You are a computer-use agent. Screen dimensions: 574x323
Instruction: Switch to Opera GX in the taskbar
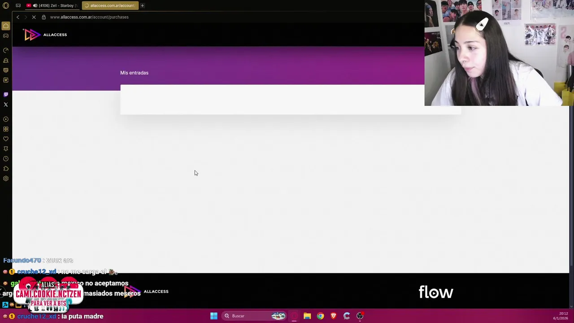pyautogui.click(x=294, y=316)
